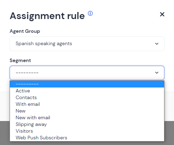Viewport: 174px width, 145px height.
Task: Collapse Segment list via its chevron arrow
Action: 157,73
